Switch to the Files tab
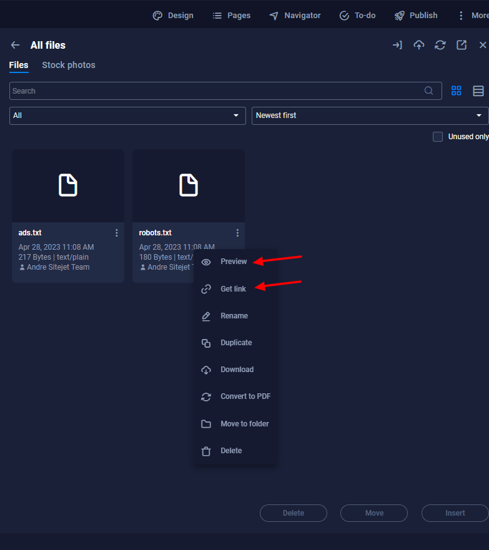The height and width of the screenshot is (550, 489). tap(19, 66)
